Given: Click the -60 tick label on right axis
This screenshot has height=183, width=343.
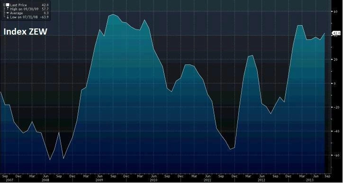Looking at the screenshot, I should coord(335,155).
